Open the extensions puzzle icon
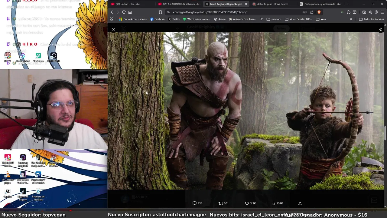387x218 pixels. pyautogui.click(x=349, y=12)
